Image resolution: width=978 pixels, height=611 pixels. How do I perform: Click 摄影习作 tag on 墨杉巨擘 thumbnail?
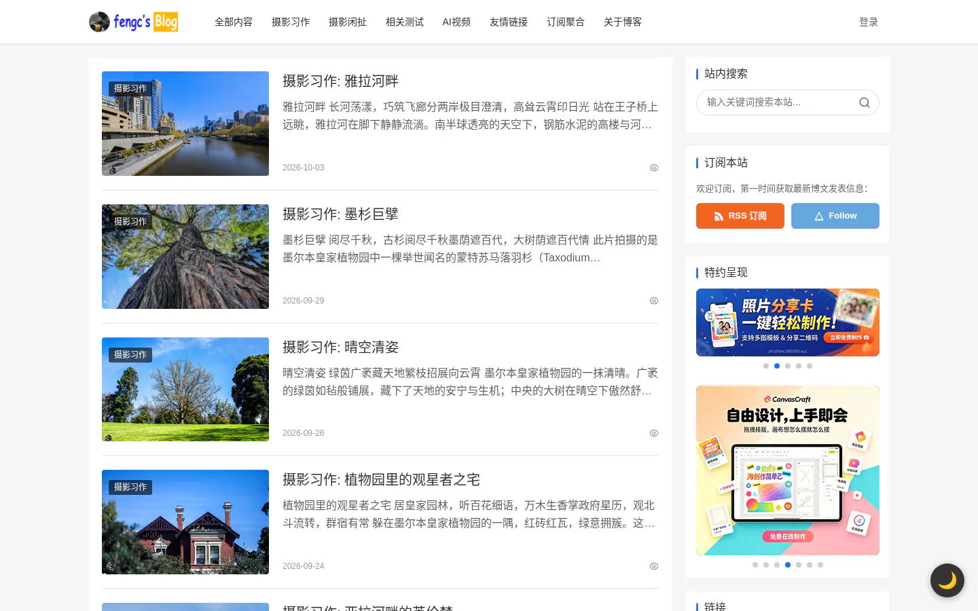click(130, 222)
